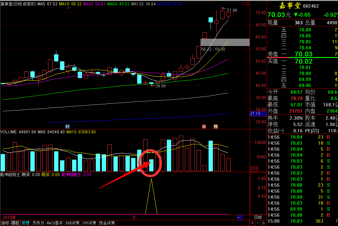338x226 pixels.
Task: Switch to 资金决策 tab
Action: coord(107,223)
